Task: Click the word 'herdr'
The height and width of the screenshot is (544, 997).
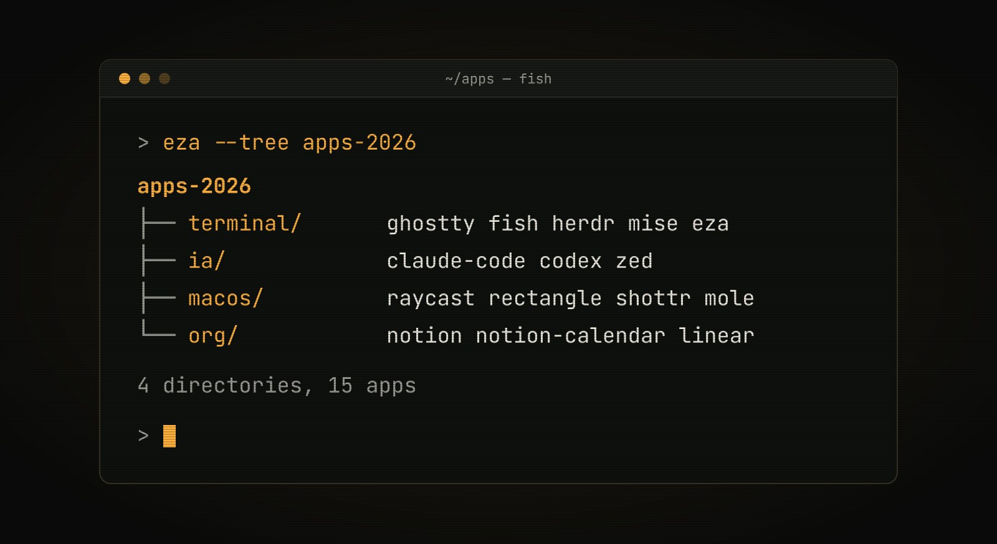Action: point(583,223)
